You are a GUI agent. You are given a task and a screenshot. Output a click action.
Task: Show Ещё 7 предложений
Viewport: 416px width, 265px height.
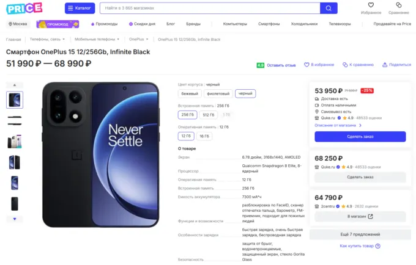360,234
